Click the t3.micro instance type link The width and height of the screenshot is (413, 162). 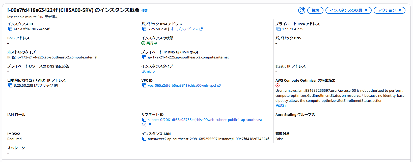148,71
